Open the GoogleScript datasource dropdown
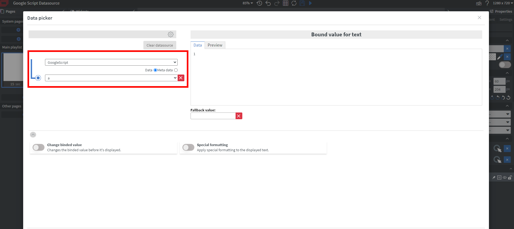 111,62
